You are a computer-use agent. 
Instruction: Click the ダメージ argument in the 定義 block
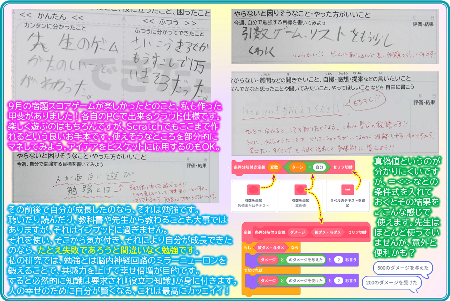point(297,232)
